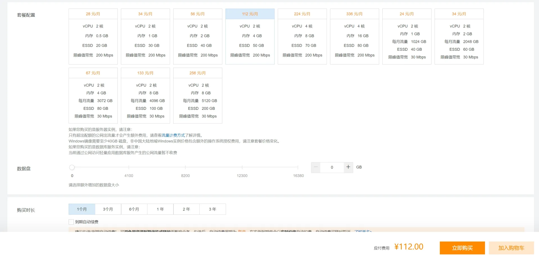This screenshot has width=539, height=263.
Task: Select the 1年 purchase duration
Action: [x=160, y=209]
